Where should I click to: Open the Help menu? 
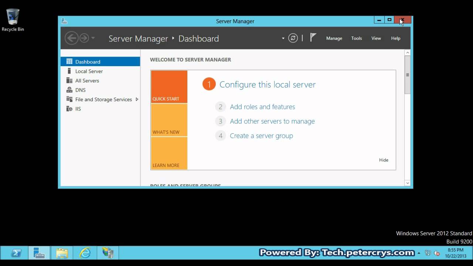396,38
